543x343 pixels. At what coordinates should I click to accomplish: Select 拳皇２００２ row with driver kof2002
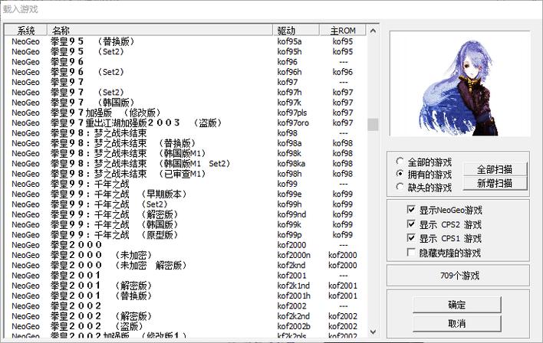point(76,305)
